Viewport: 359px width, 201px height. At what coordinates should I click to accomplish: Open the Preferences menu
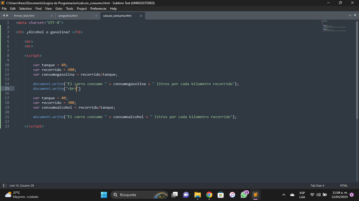99,9
